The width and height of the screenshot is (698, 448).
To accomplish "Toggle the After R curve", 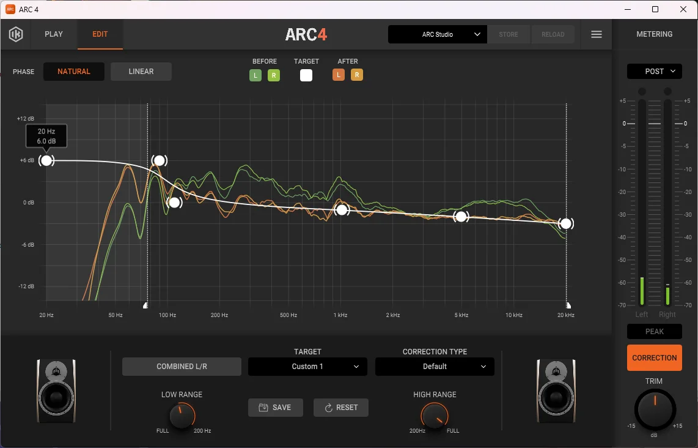I will point(357,75).
